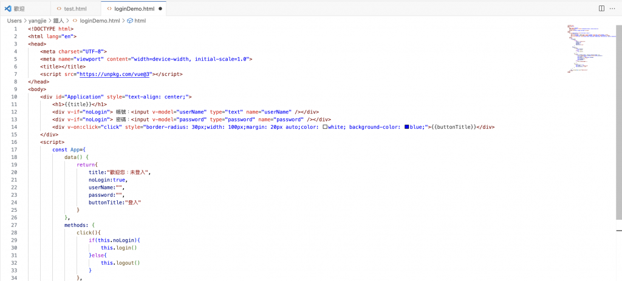Click the return{ keyword
The width and height of the screenshot is (622, 281).
[87, 164]
